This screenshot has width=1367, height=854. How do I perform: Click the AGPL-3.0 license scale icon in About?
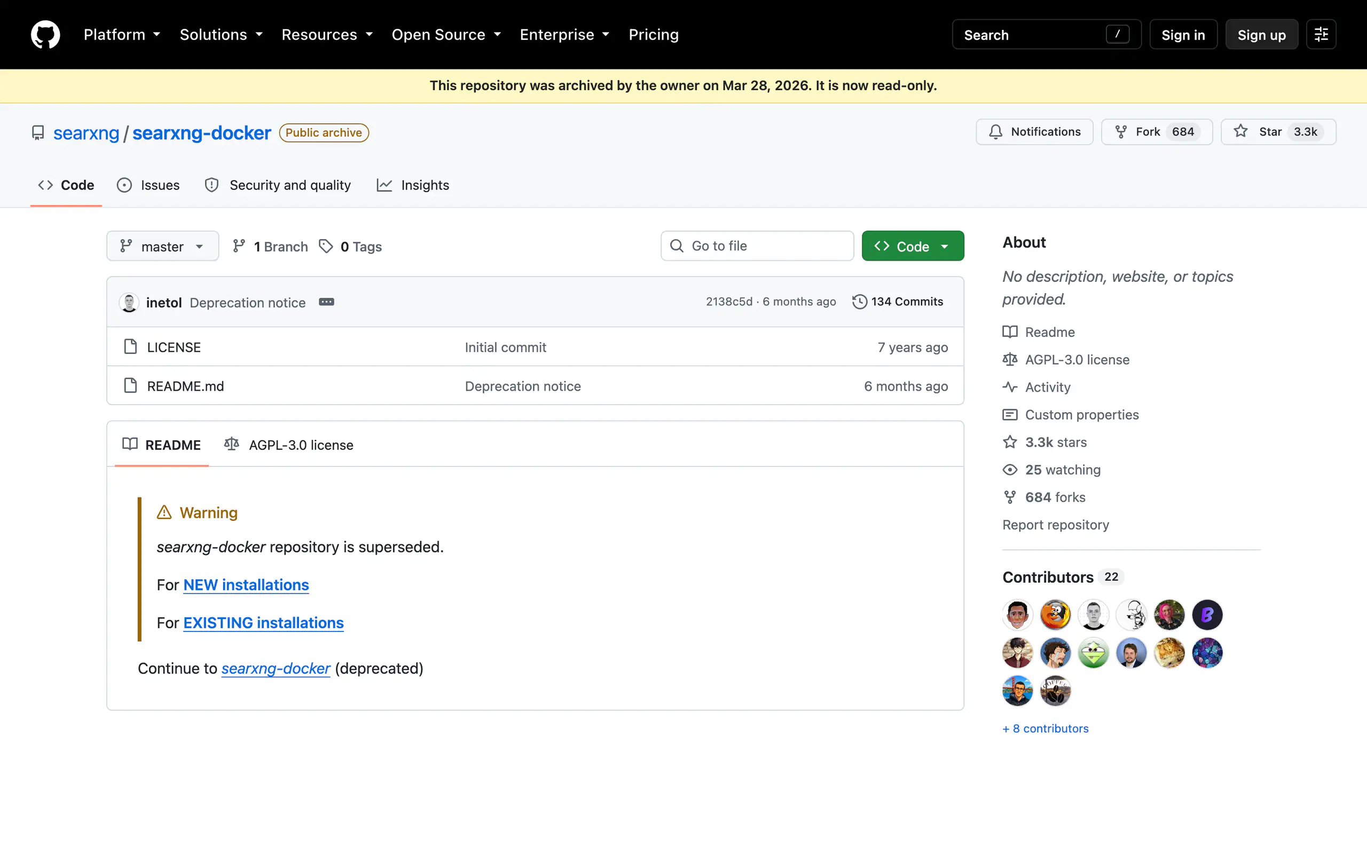click(x=1009, y=359)
